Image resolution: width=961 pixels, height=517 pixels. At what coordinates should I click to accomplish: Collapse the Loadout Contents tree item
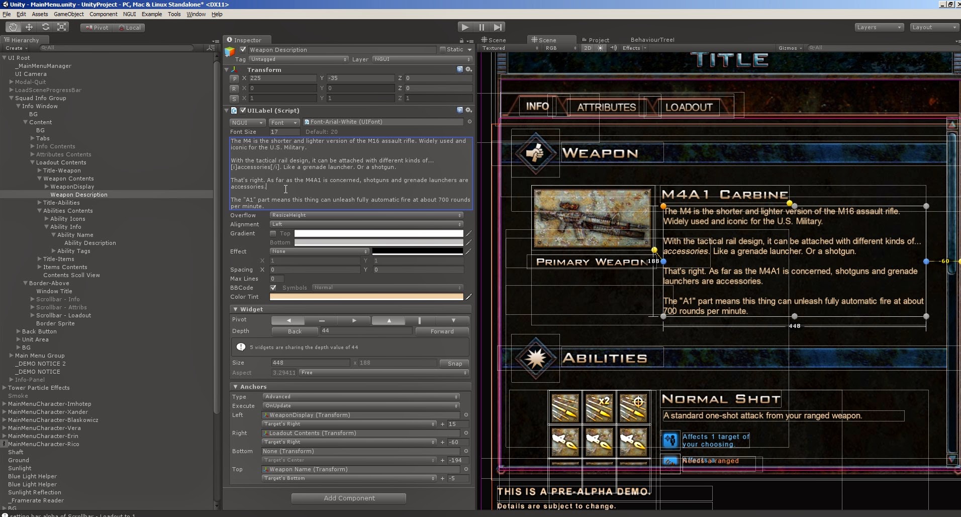(32, 162)
